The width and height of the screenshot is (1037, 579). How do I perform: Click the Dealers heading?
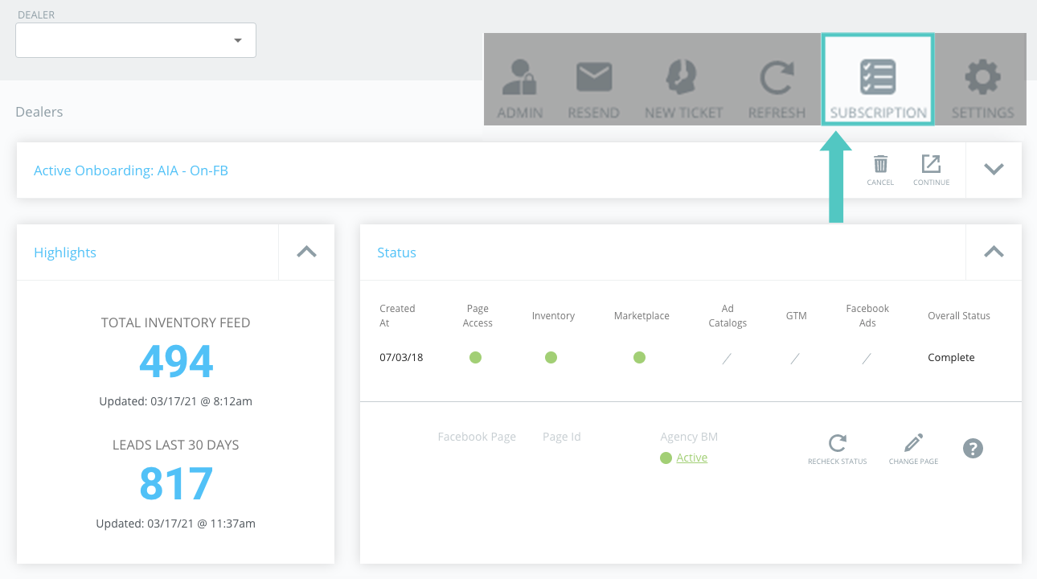pyautogui.click(x=39, y=112)
